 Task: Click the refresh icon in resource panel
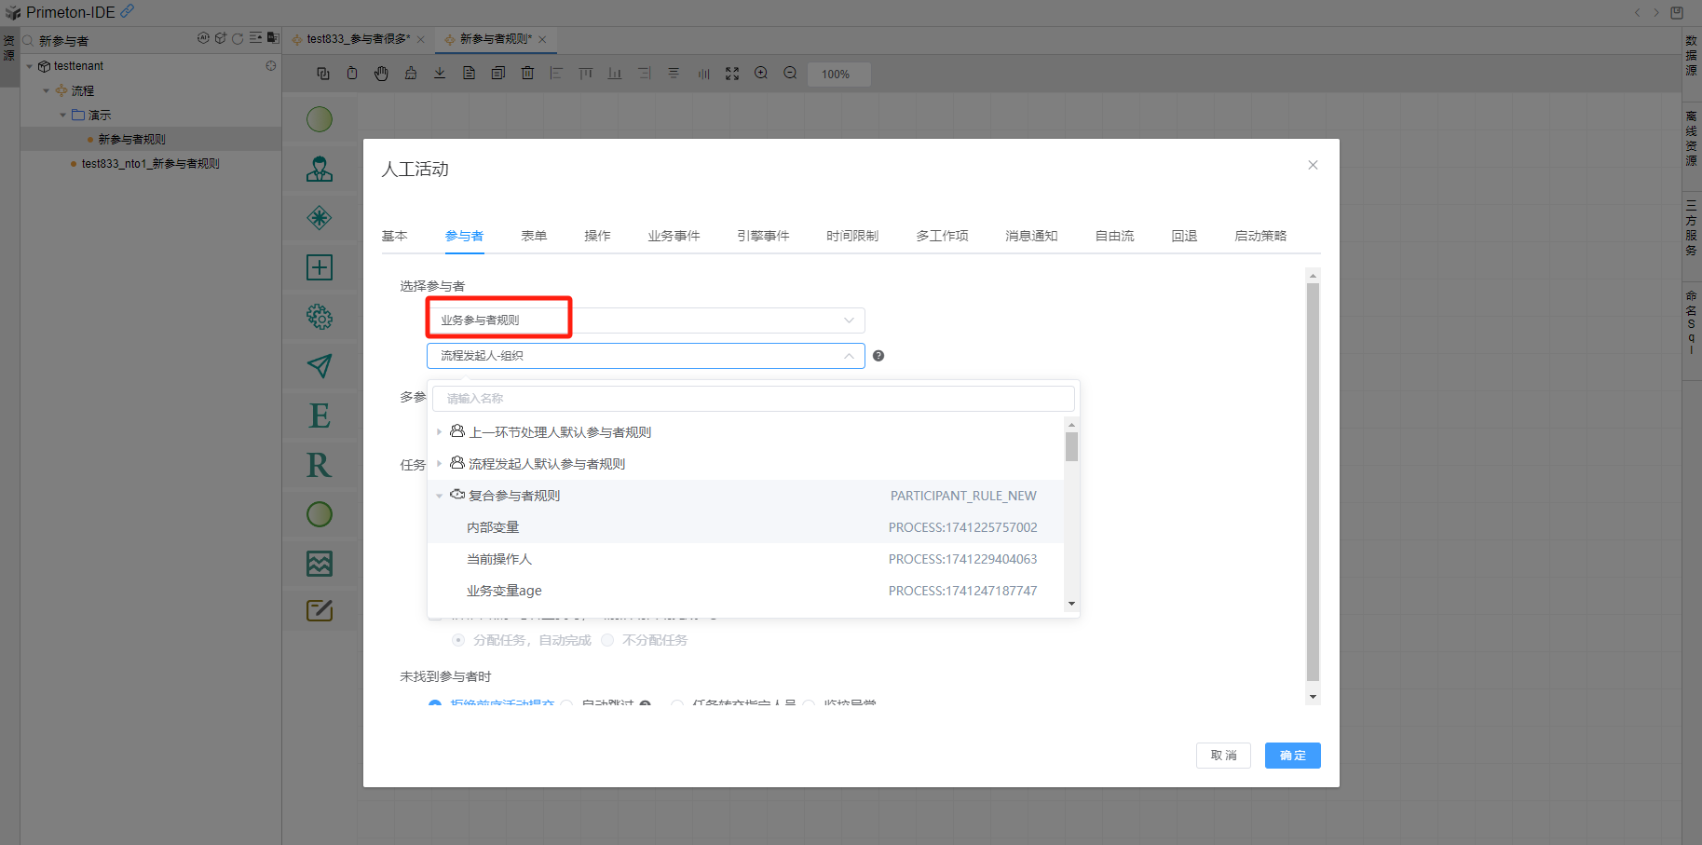238,39
